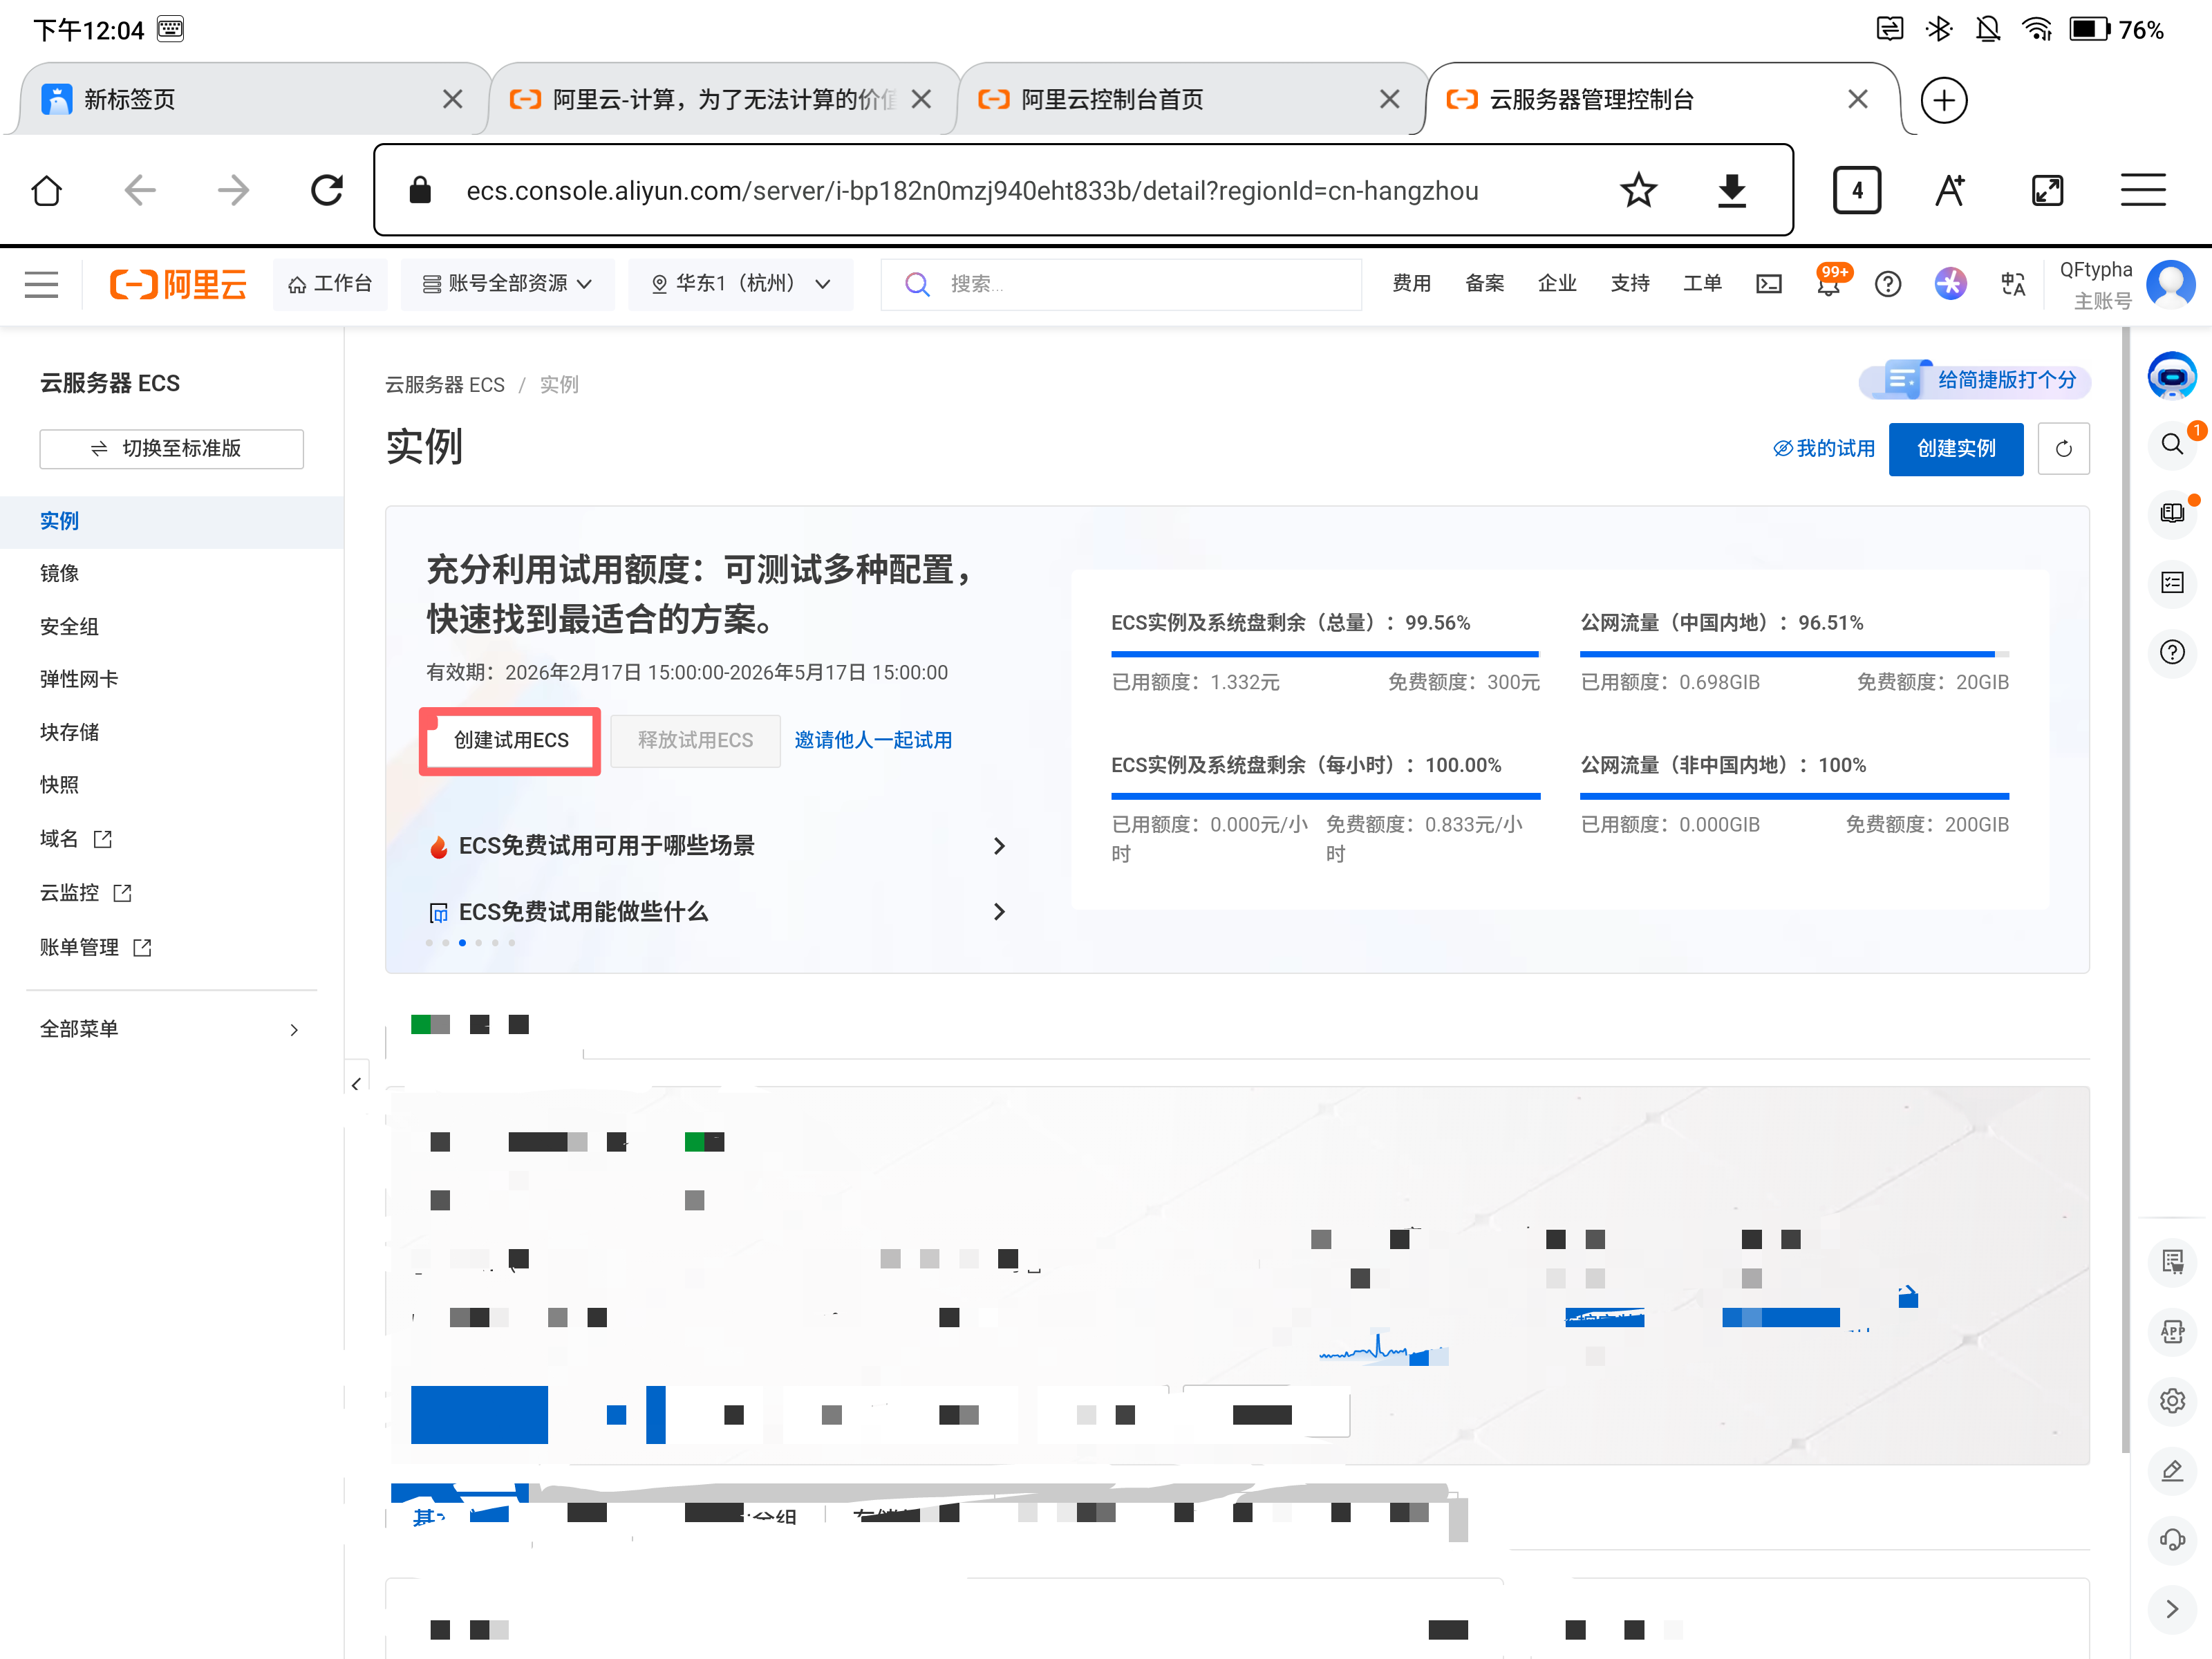Bookmark the page with the star icon
The width and height of the screenshot is (2212, 1659).
(1638, 190)
